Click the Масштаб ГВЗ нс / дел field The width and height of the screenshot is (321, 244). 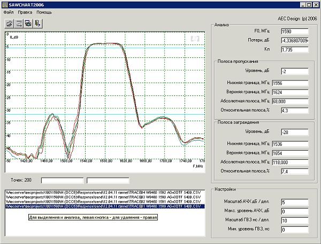[294, 220]
